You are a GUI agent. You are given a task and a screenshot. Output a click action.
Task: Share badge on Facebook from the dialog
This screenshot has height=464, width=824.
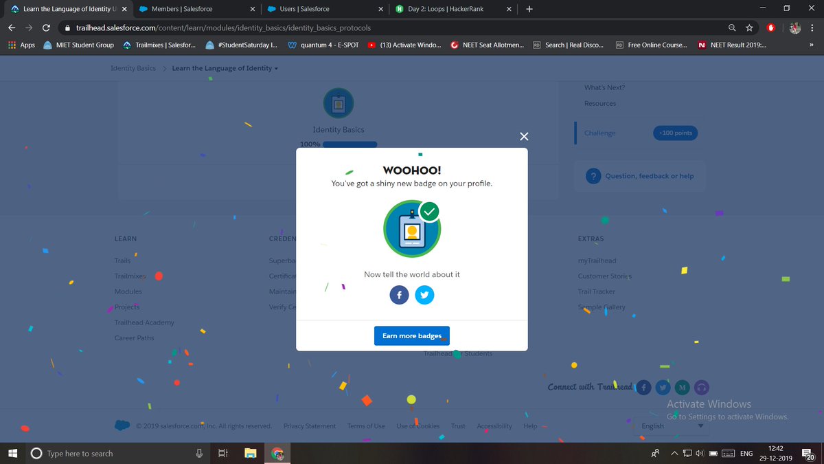[400, 296]
